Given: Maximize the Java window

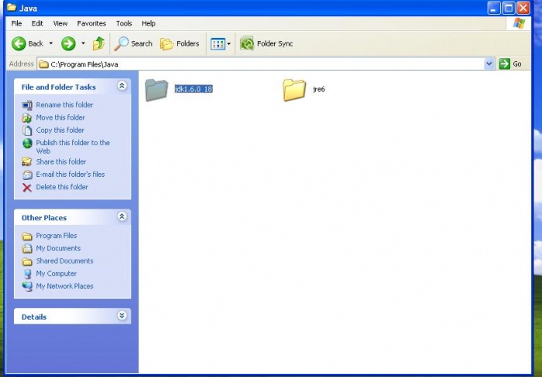Looking at the screenshot, I should (509, 8).
